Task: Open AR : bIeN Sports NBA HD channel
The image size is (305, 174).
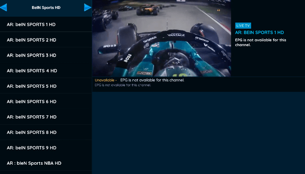Action: click(x=46, y=163)
